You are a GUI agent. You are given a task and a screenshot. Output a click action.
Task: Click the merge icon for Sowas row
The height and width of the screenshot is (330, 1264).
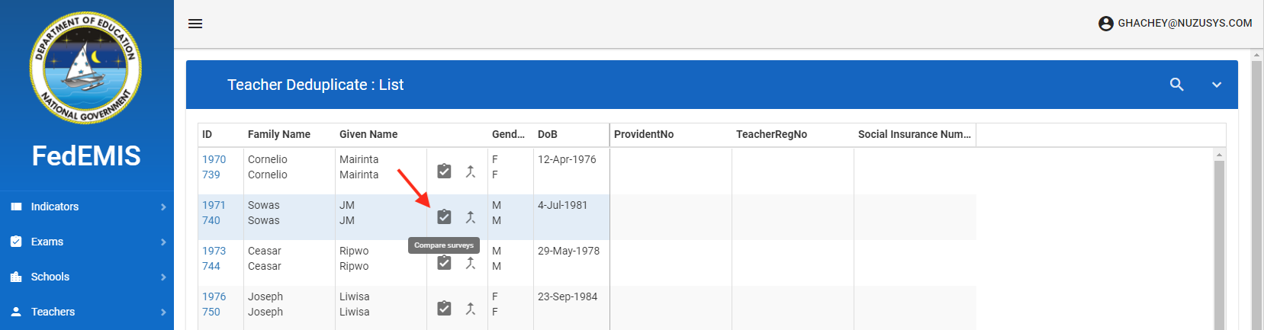coord(471,217)
